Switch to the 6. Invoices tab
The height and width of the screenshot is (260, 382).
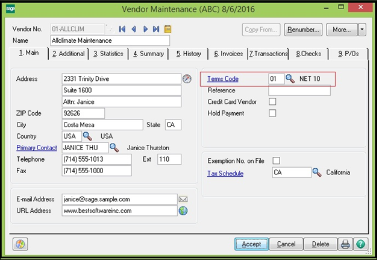(x=228, y=54)
